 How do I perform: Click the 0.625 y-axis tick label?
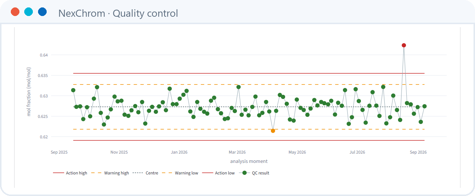pos(43,116)
